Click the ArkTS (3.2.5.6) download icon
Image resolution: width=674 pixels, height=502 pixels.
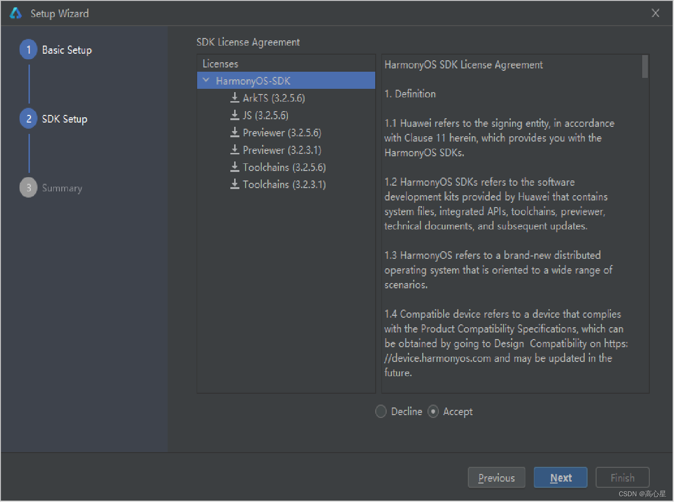click(235, 98)
